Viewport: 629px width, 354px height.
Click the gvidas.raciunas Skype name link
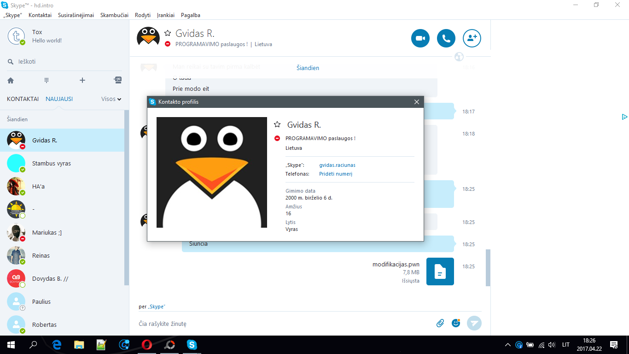click(337, 165)
